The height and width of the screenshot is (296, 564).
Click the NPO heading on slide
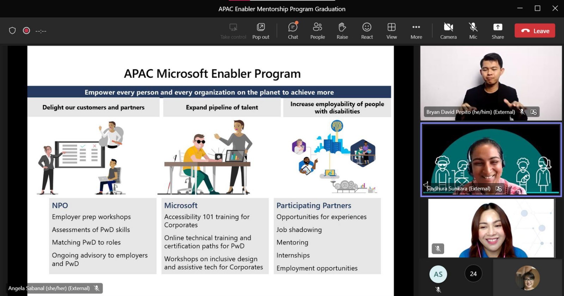point(60,206)
